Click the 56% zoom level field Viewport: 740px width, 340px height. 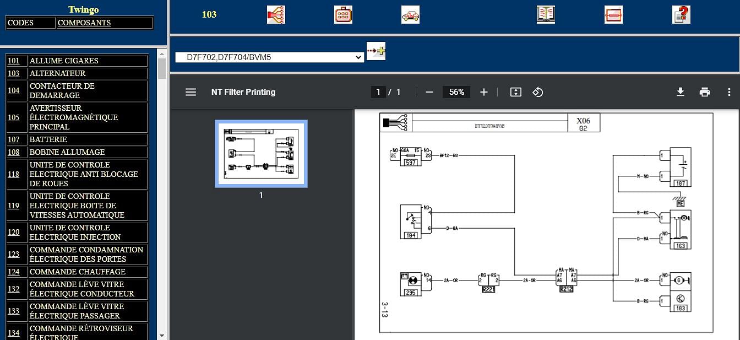(456, 92)
